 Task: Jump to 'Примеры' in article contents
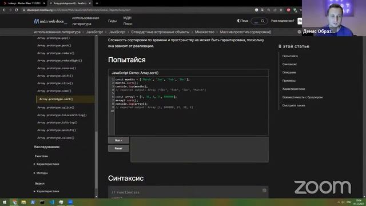click(x=289, y=81)
